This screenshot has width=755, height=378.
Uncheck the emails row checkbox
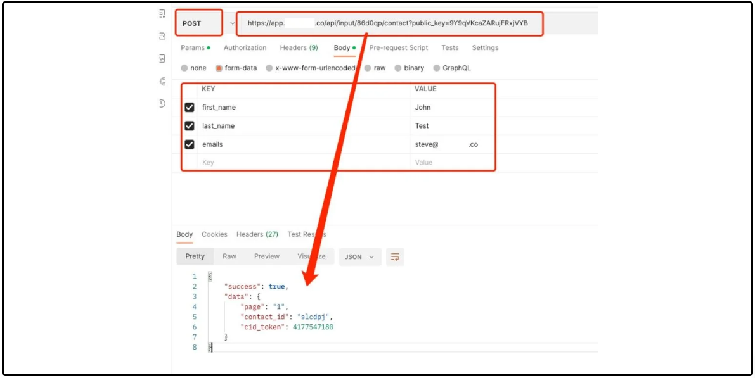coord(188,144)
